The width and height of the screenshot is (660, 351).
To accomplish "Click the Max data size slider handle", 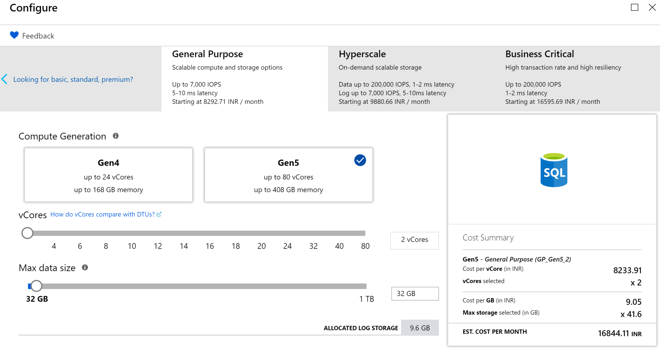I will (x=36, y=286).
